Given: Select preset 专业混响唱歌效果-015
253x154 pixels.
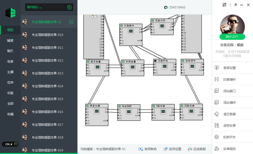Looking at the screenshot, I should 49,99.
